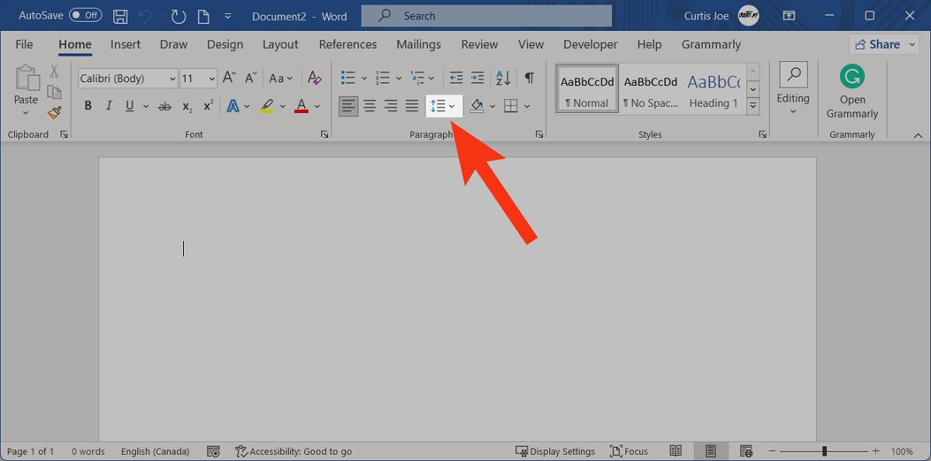Click the Share button
This screenshot has width=931, height=461.
click(x=884, y=44)
